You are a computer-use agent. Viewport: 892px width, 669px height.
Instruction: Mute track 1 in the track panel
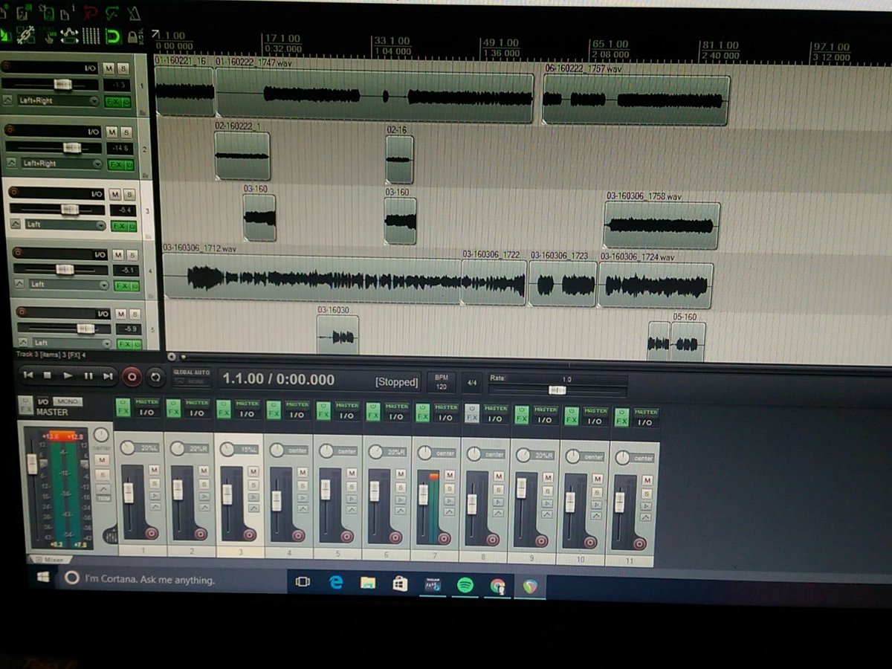click(x=109, y=68)
